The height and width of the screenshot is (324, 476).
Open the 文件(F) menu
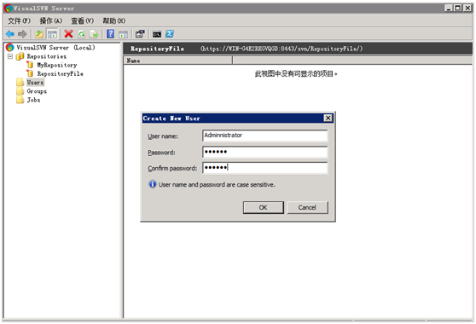(x=19, y=21)
